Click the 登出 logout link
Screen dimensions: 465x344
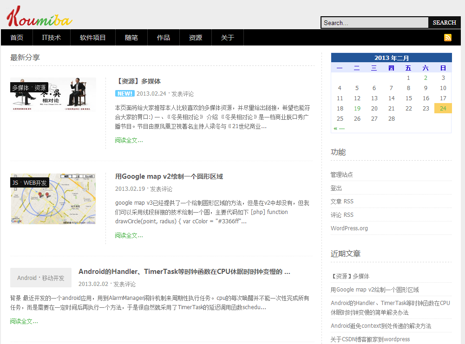coord(336,188)
